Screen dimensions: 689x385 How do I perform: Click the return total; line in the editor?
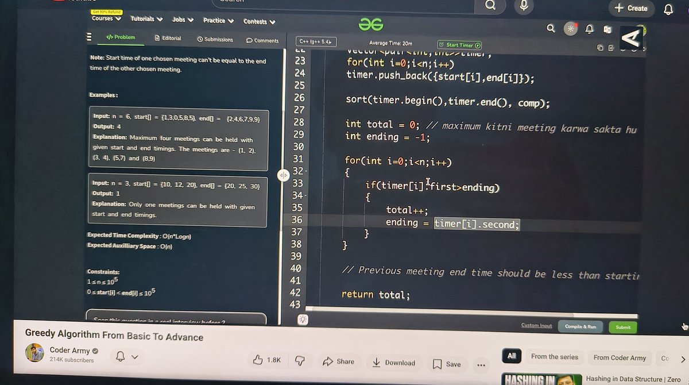376,294
